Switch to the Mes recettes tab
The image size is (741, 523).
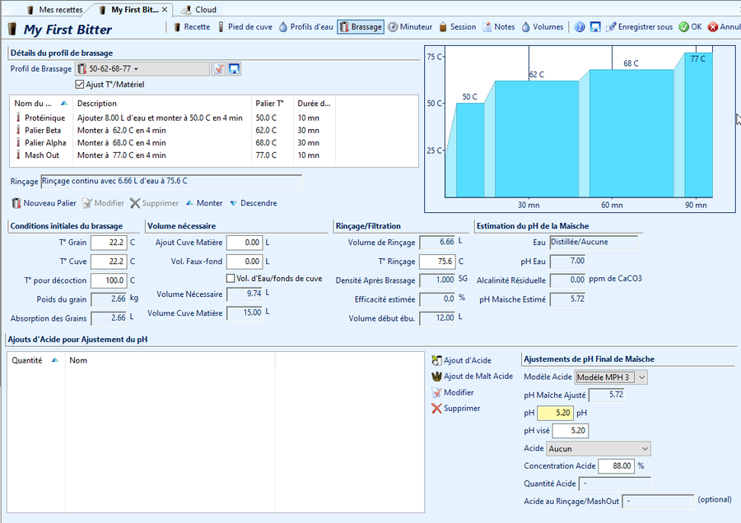click(x=54, y=10)
